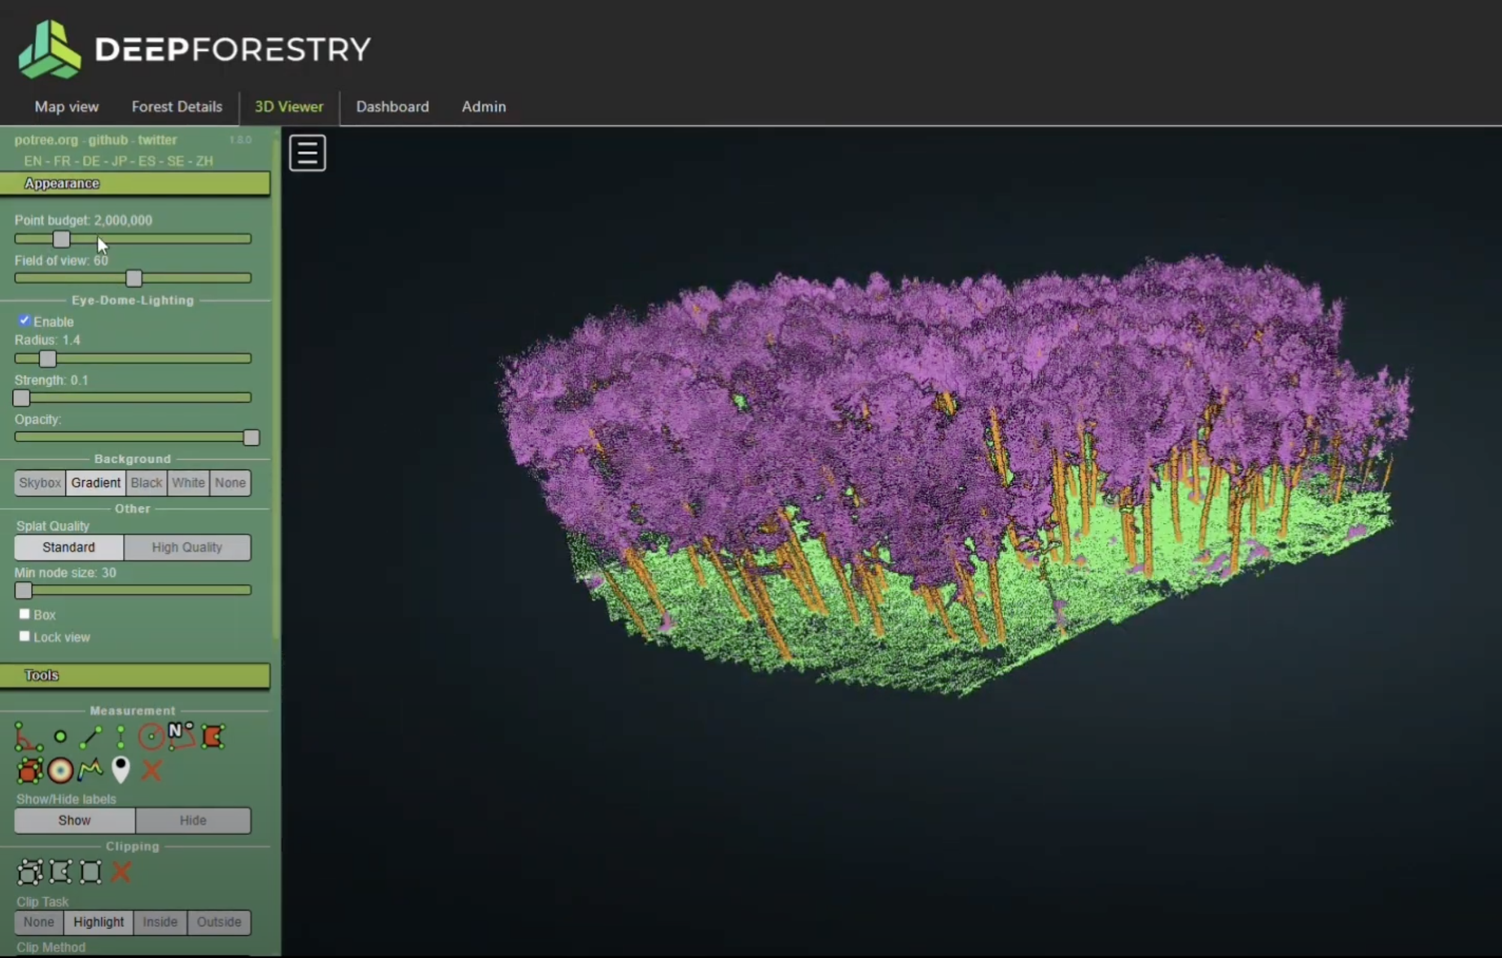The image size is (1502, 958).
Task: Toggle the hamburger sidebar menu button
Action: point(307,153)
